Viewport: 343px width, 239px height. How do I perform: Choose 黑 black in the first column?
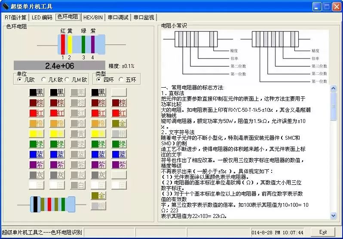pos(37,92)
